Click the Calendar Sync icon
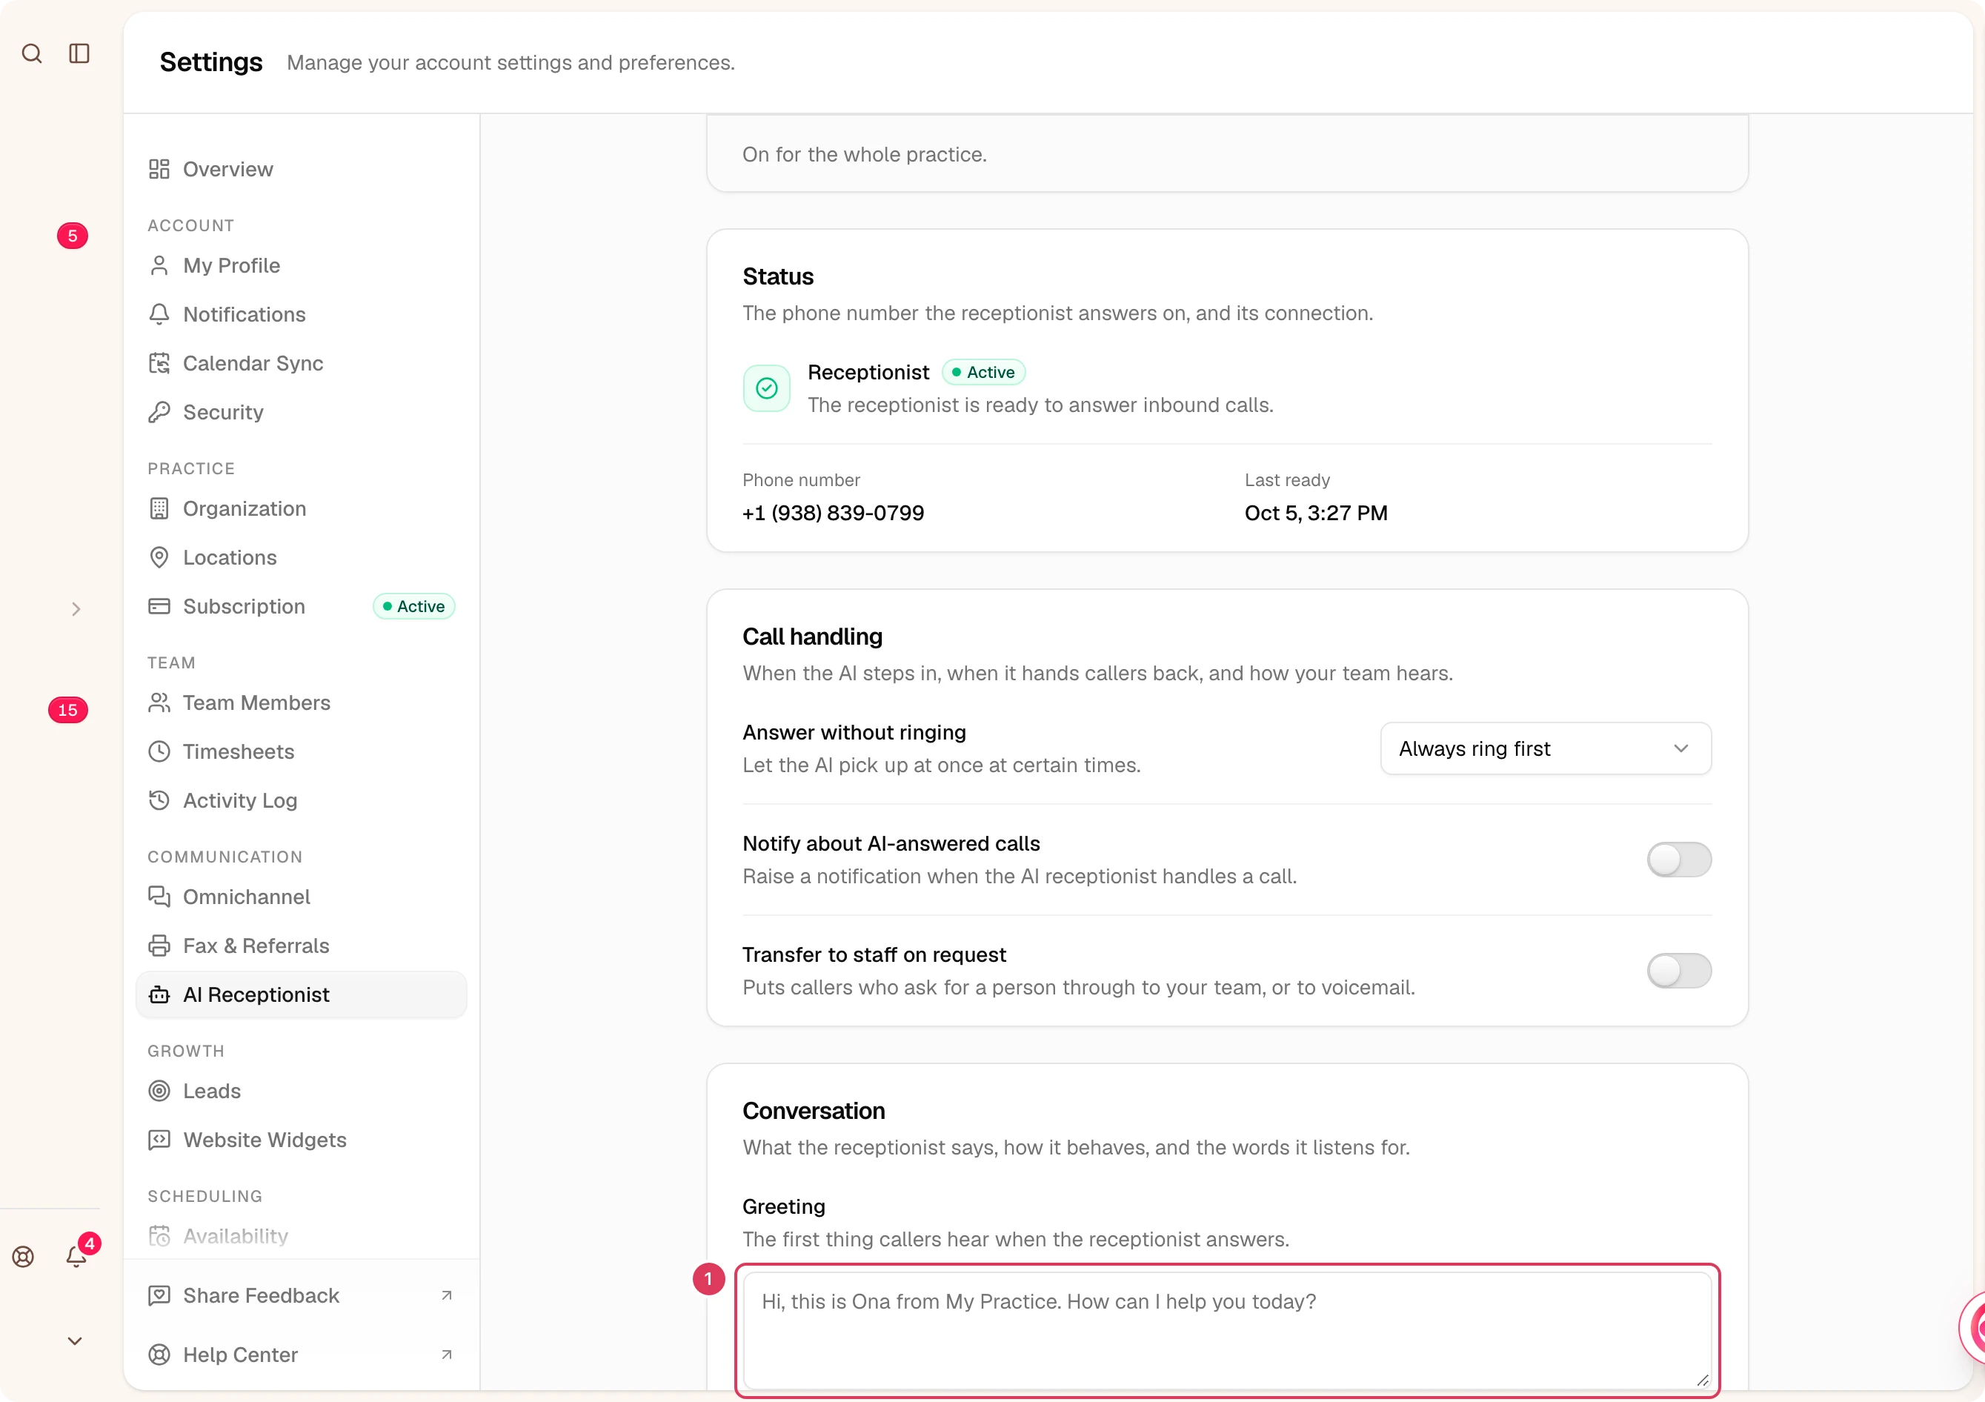 tap(159, 363)
